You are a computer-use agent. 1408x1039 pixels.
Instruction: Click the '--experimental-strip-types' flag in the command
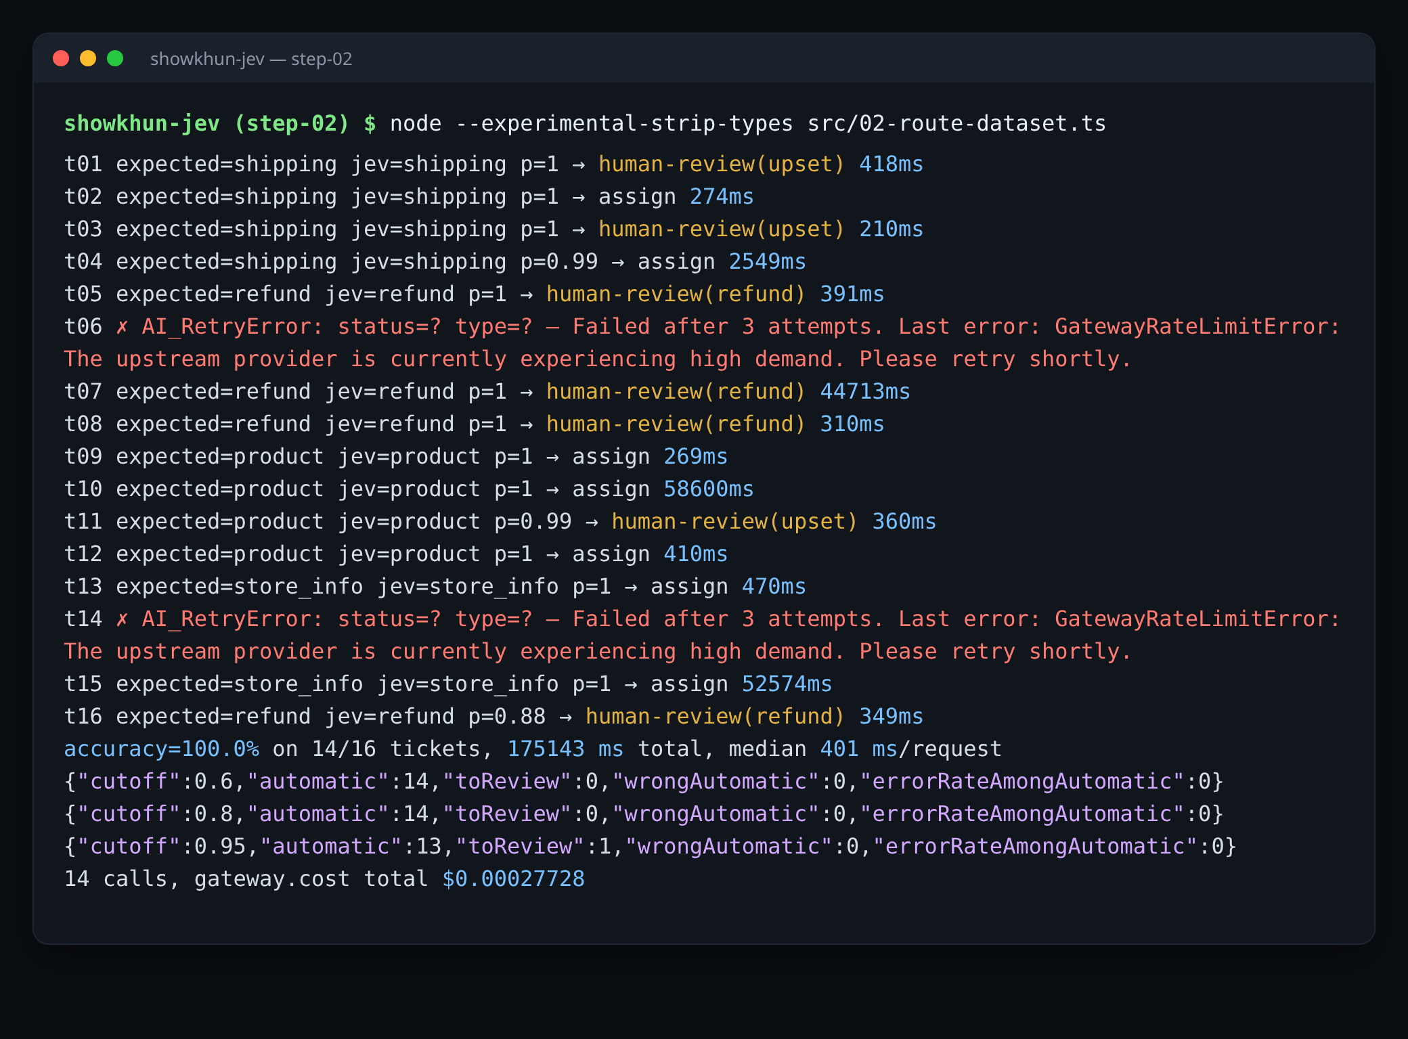pos(624,123)
